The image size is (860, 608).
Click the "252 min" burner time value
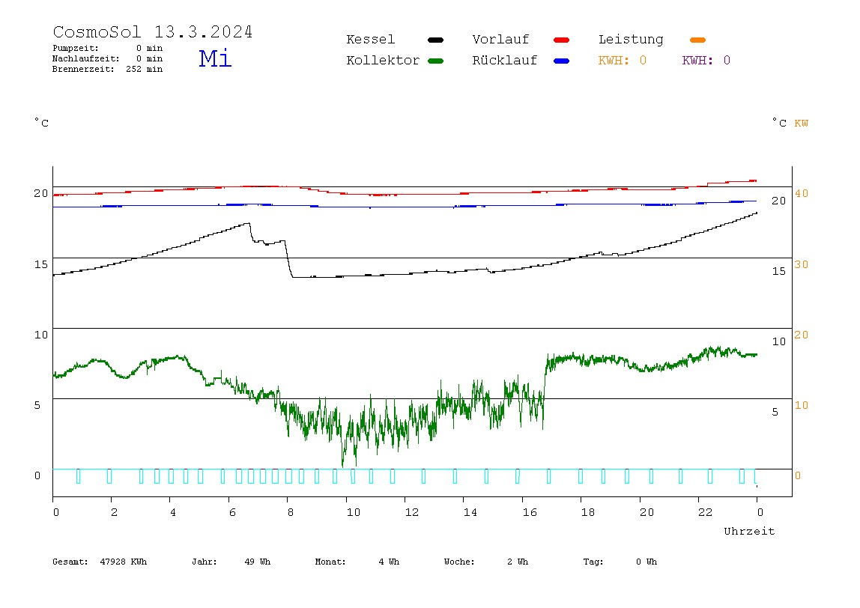145,69
